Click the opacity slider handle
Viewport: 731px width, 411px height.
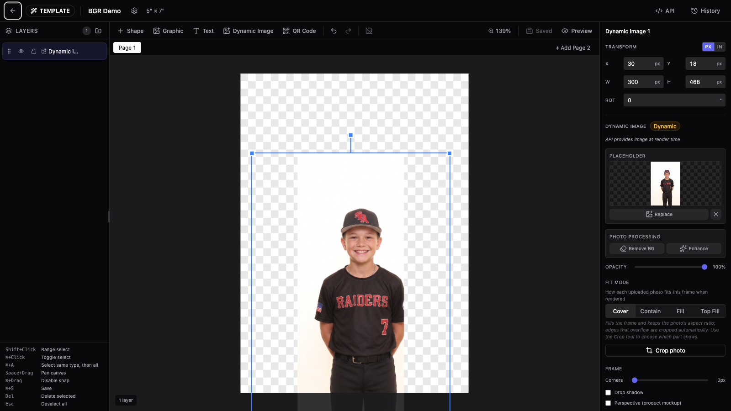[705, 267]
